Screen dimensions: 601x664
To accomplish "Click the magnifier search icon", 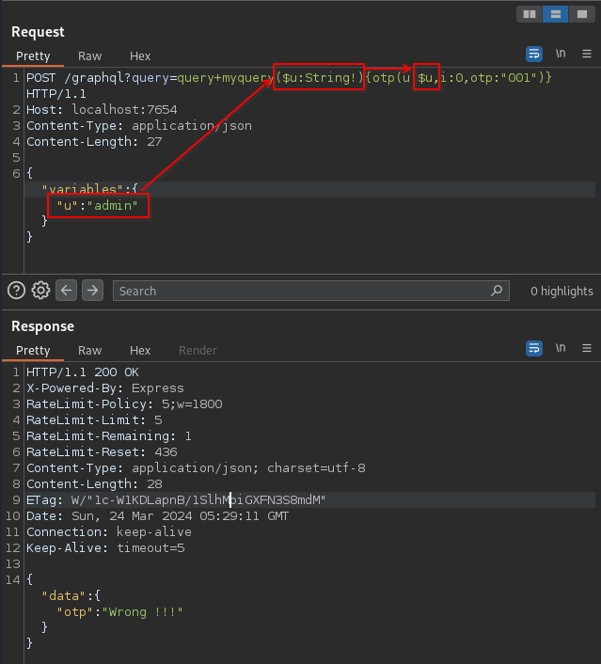I will 497,291.
